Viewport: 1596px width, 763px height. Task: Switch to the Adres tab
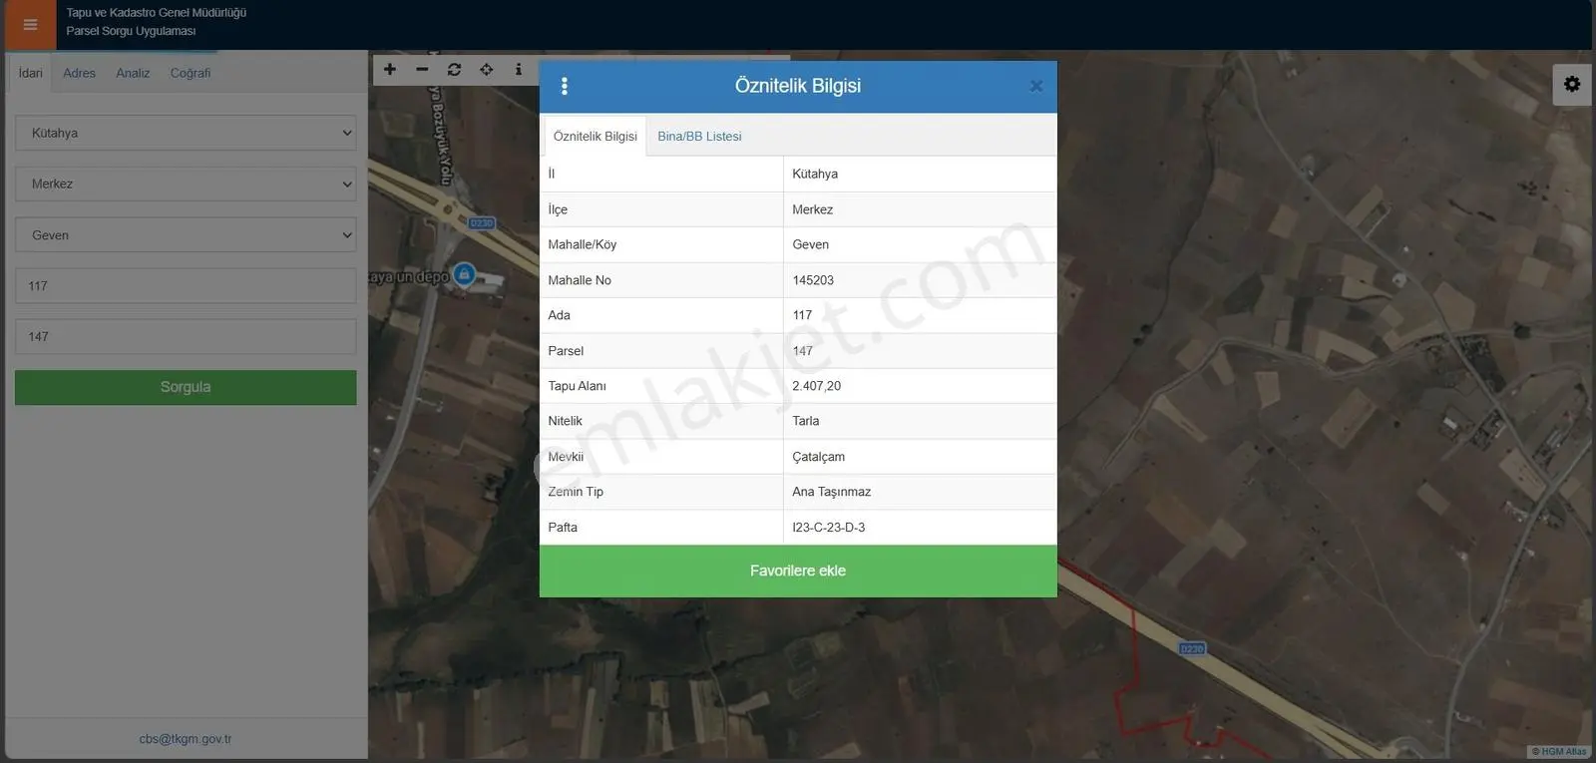(79, 73)
